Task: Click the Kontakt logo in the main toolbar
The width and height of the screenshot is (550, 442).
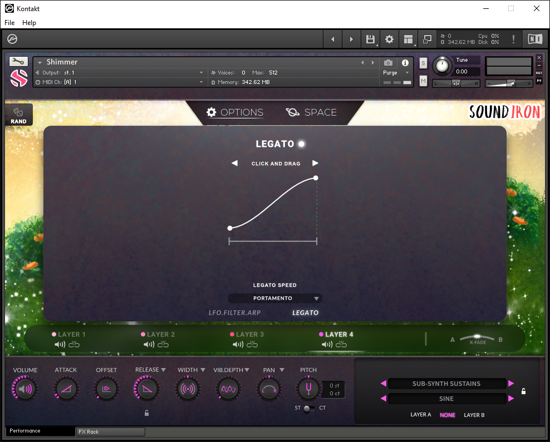Action: point(12,39)
